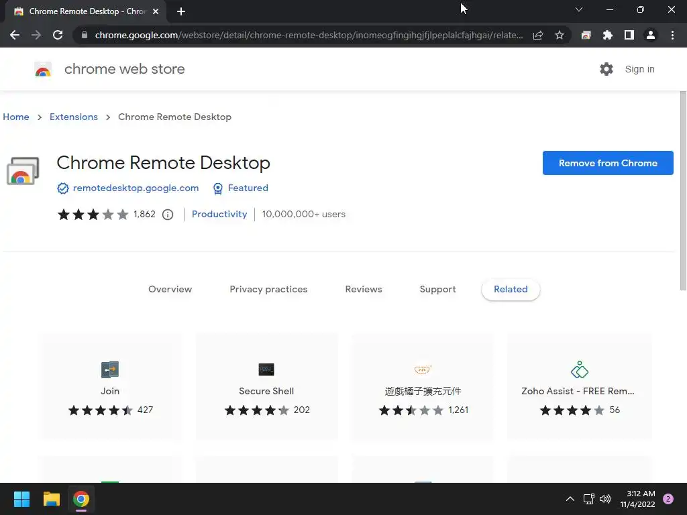
Task: Open the 遊戲橘子擴充元件 extension icon
Action: (423, 369)
